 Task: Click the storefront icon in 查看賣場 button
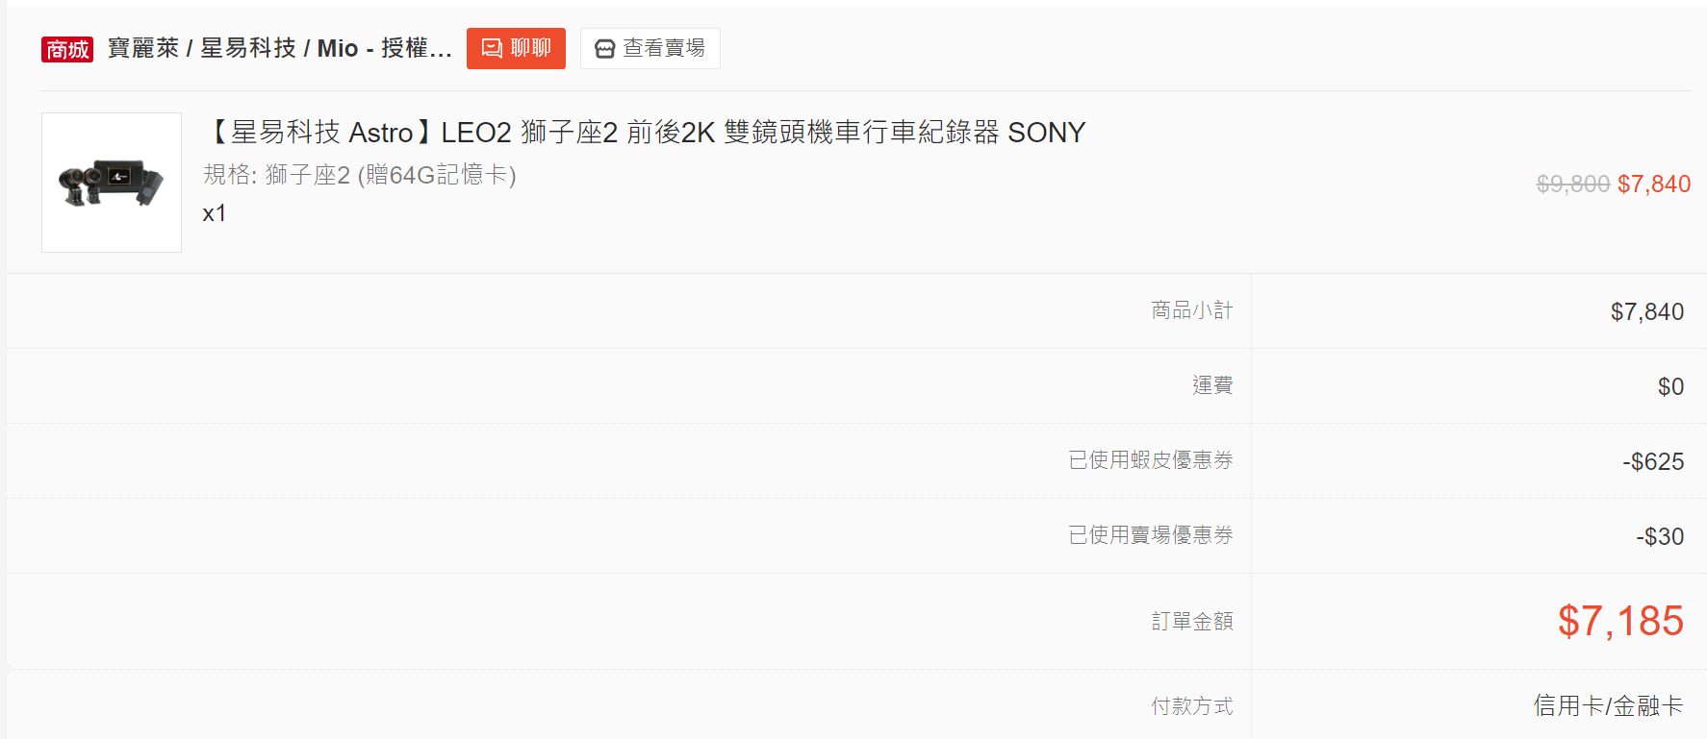[x=604, y=49]
